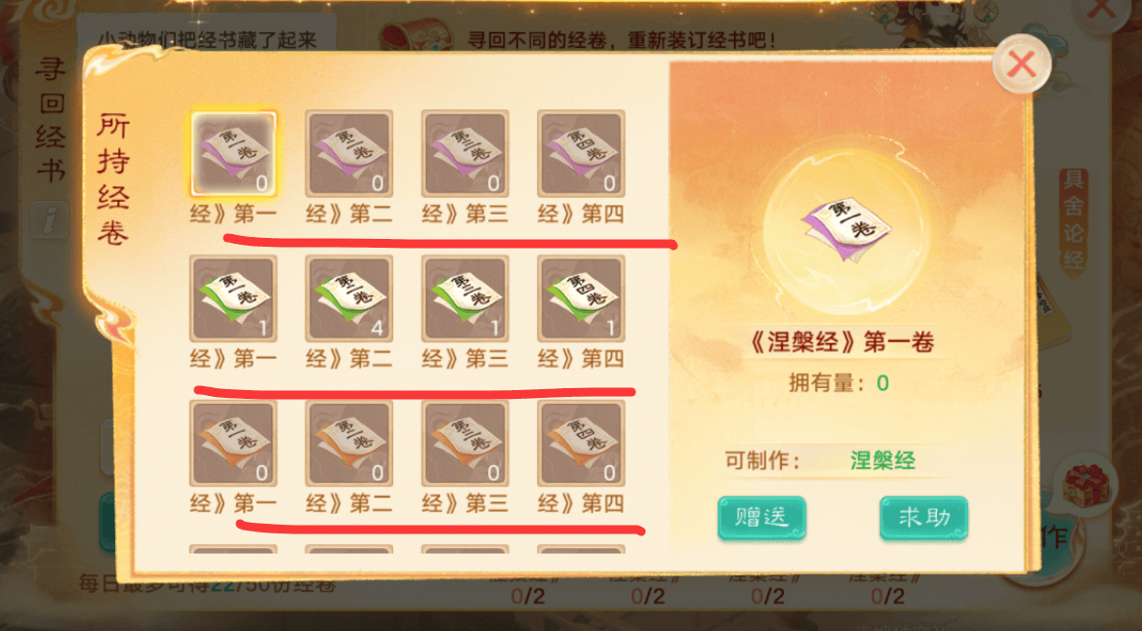Choose green second volume scroll with count 4
This screenshot has width=1142, height=631.
tap(348, 298)
